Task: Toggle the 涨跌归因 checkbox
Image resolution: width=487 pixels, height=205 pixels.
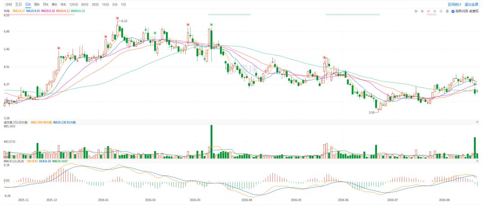Action: [453, 11]
